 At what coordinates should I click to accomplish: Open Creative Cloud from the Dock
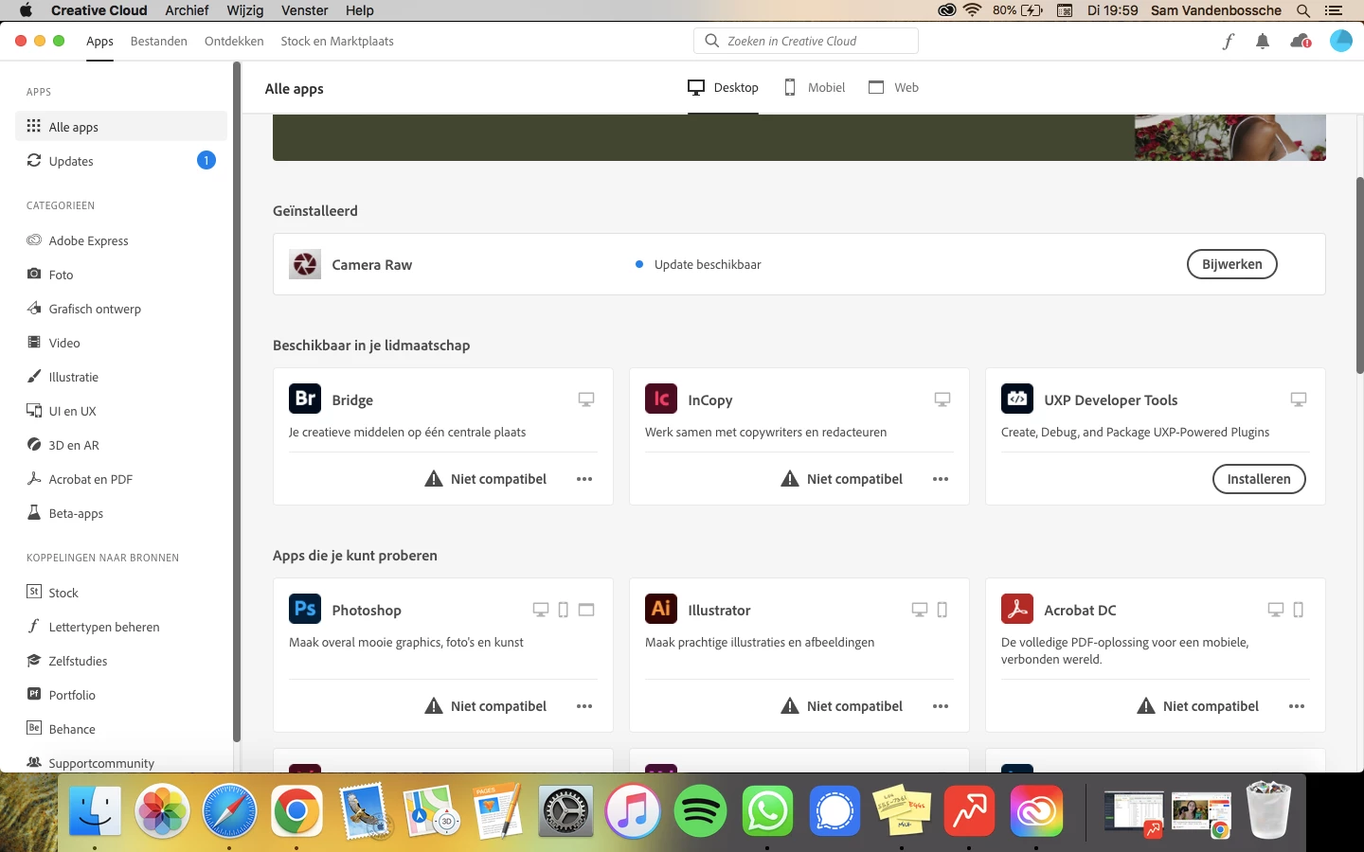(1036, 811)
